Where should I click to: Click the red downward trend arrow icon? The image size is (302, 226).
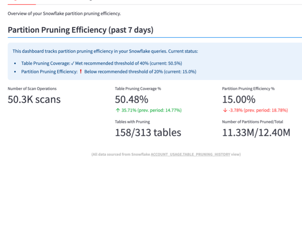click(x=225, y=110)
